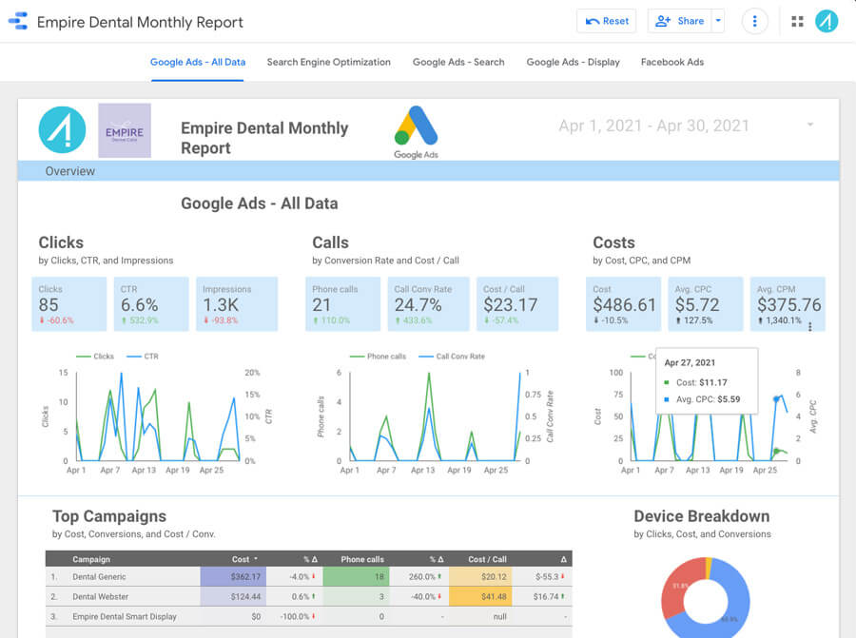Open the date range Apr 1 - Apr 30 picker
856x638 pixels.
coord(654,126)
